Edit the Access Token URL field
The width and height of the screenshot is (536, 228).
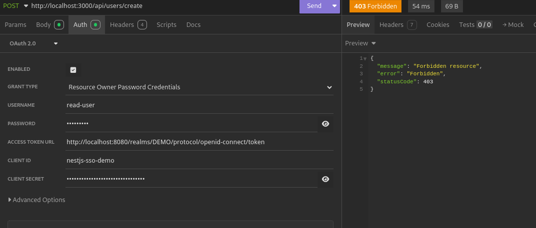click(x=199, y=142)
